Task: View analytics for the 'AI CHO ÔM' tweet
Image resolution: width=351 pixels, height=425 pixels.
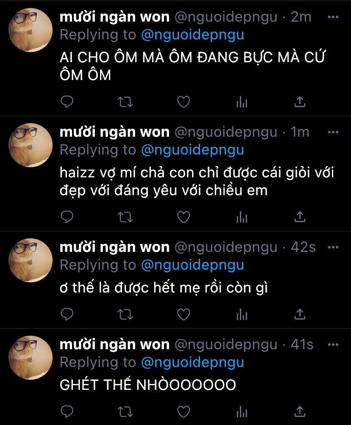Action: 242,102
